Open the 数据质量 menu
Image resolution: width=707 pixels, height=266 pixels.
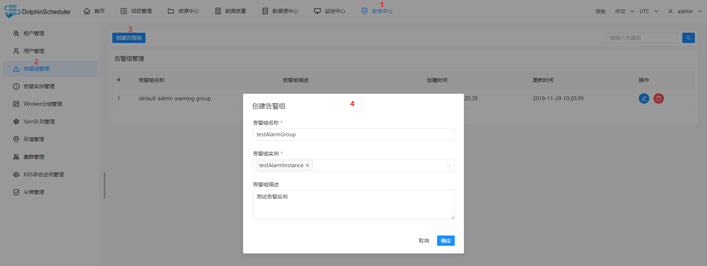[x=231, y=11]
